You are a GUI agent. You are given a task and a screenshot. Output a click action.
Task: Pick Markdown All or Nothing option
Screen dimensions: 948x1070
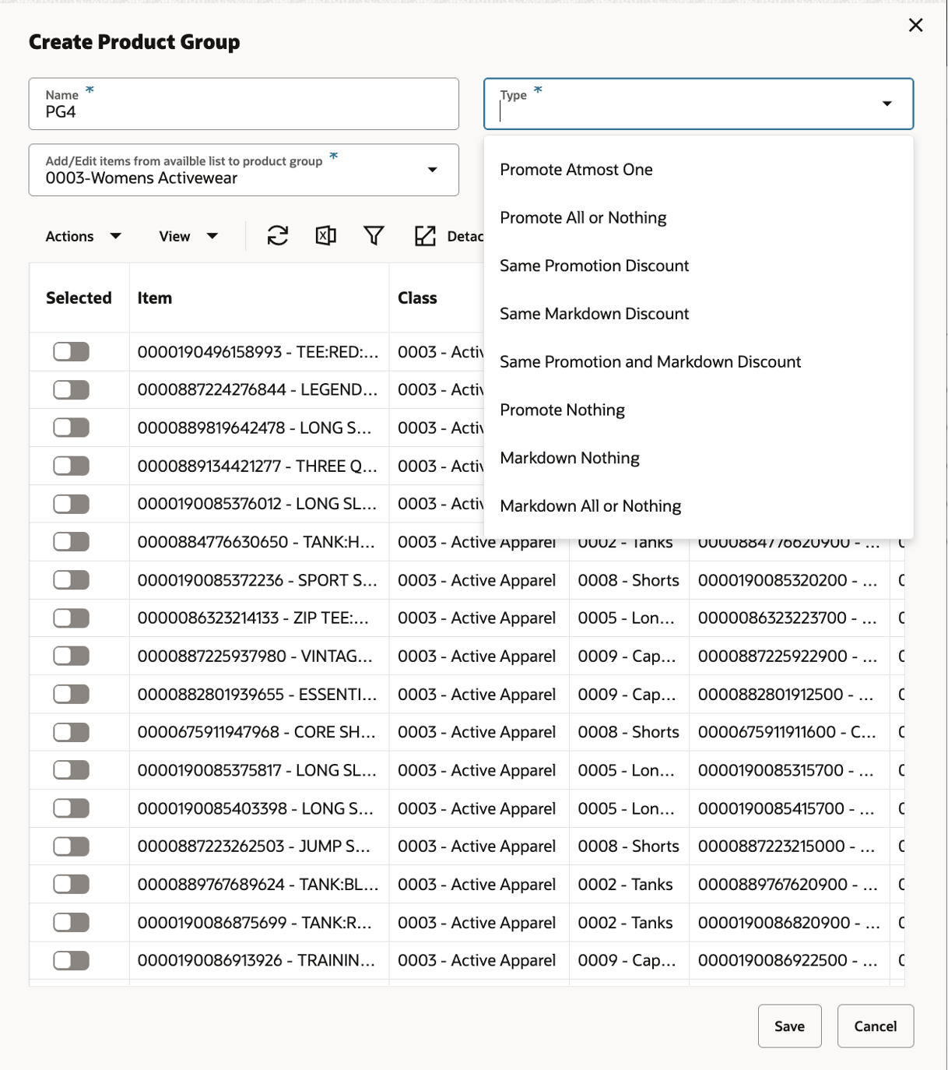coord(698,506)
